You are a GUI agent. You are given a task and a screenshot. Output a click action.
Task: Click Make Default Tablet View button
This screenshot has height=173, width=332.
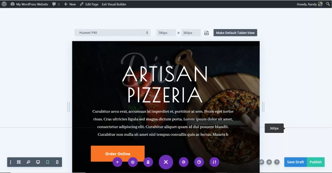235,33
